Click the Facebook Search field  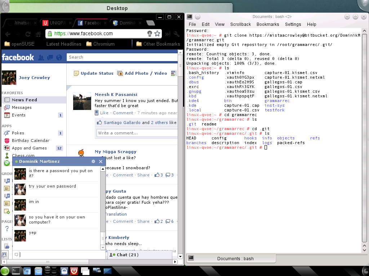[123, 57]
